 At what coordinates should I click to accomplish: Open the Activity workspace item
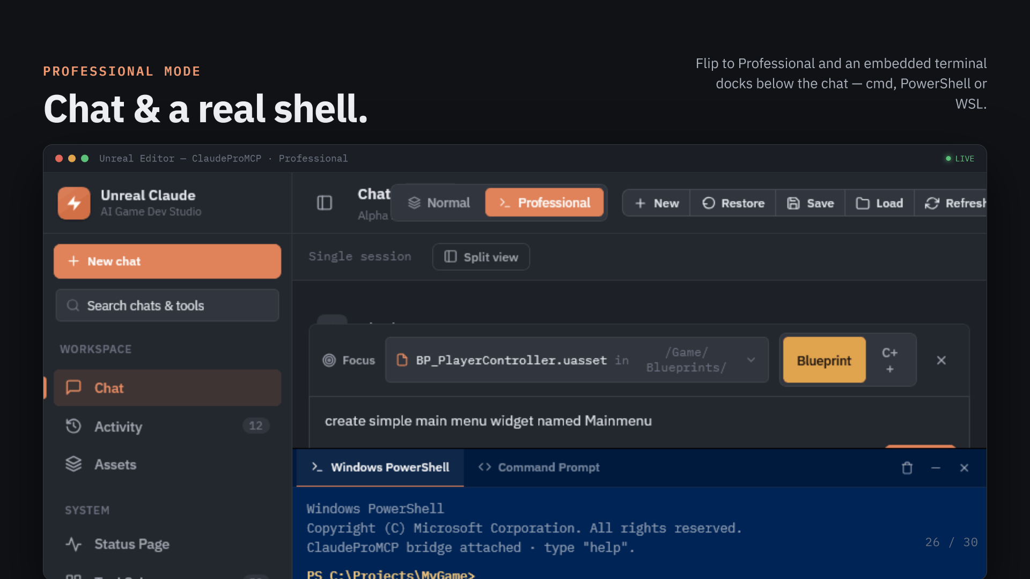coord(167,426)
